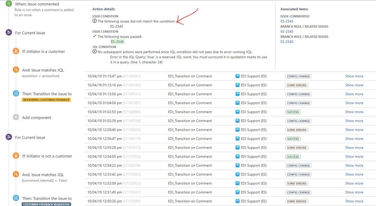376x206 pixels.
Task: Click the info icon beside 'did not match the condition'
Action: point(94,21)
